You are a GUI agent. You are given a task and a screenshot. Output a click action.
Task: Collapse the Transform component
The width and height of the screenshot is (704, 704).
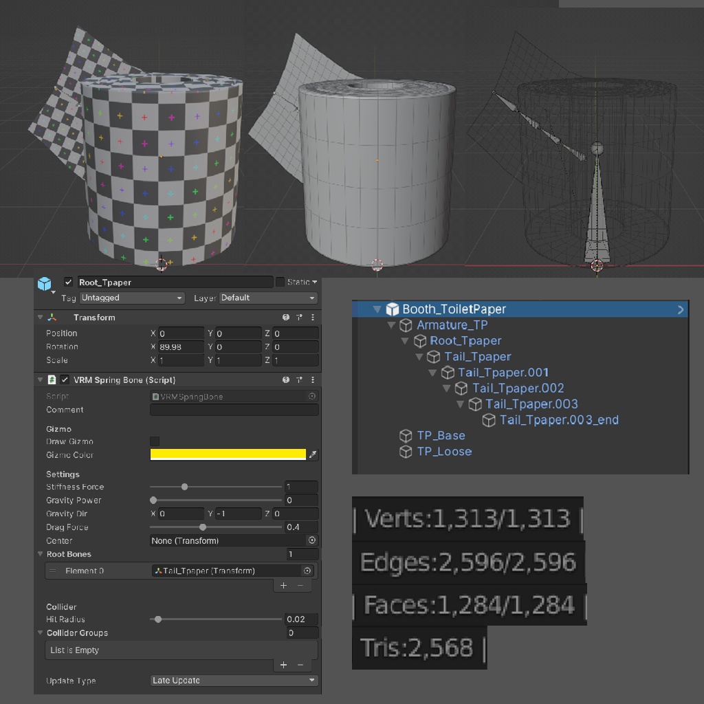click(40, 317)
